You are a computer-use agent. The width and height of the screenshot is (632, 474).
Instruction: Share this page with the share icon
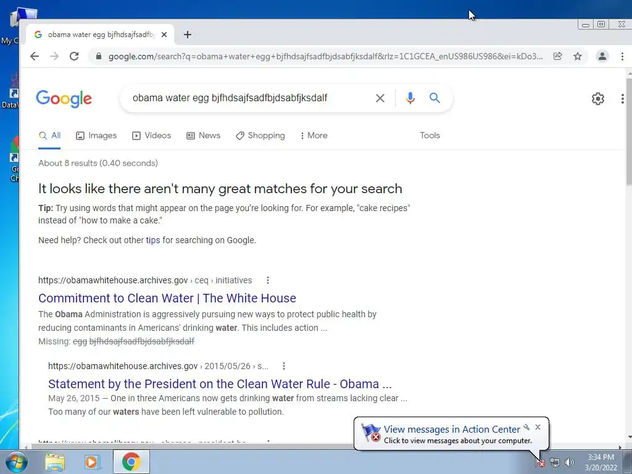click(x=558, y=56)
